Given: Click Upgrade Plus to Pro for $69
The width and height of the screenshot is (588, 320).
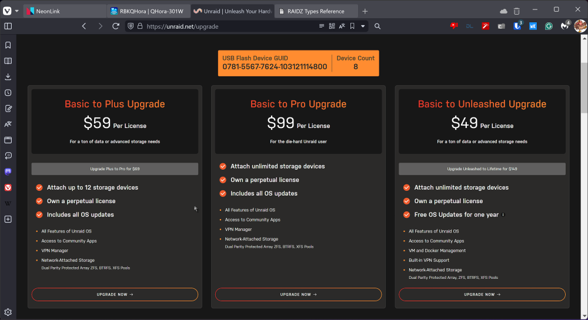Looking at the screenshot, I should pos(115,169).
